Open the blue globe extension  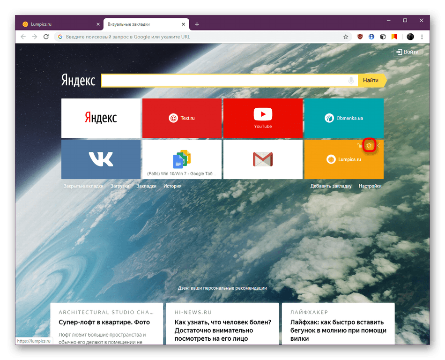(371, 37)
